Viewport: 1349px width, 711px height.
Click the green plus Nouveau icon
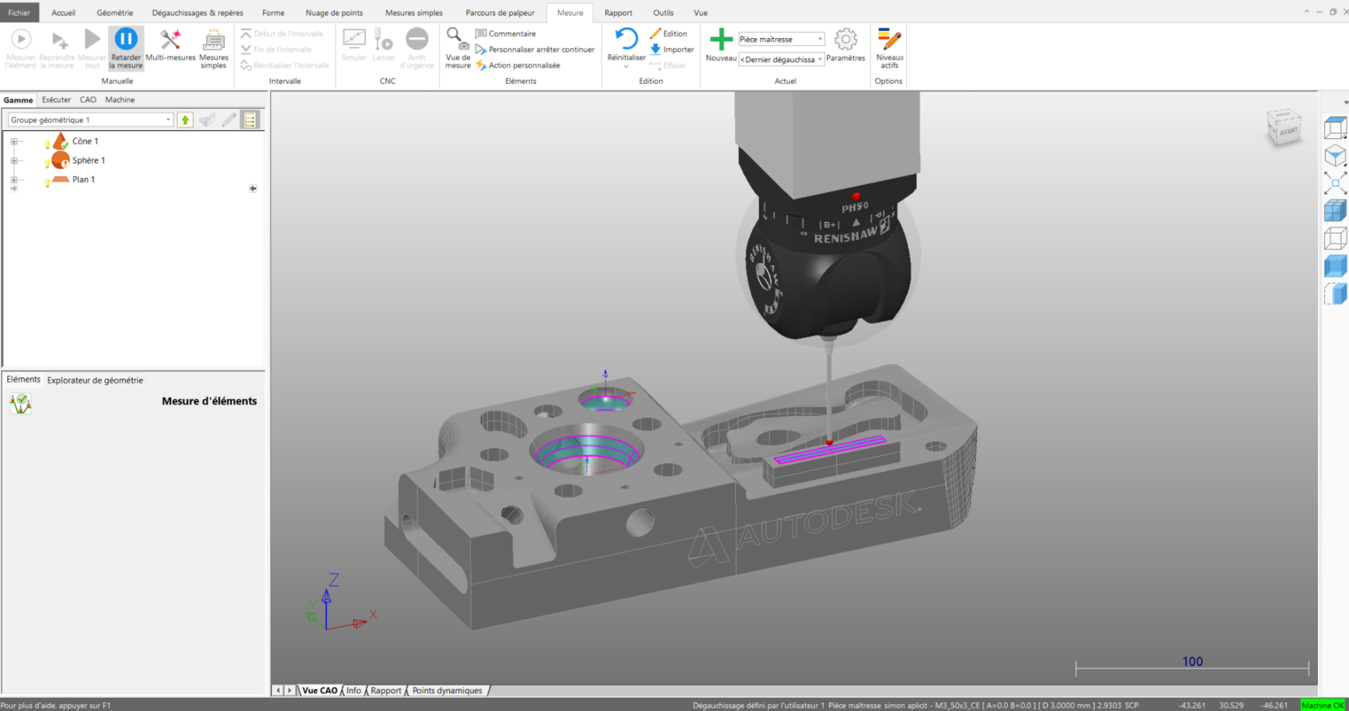point(720,40)
